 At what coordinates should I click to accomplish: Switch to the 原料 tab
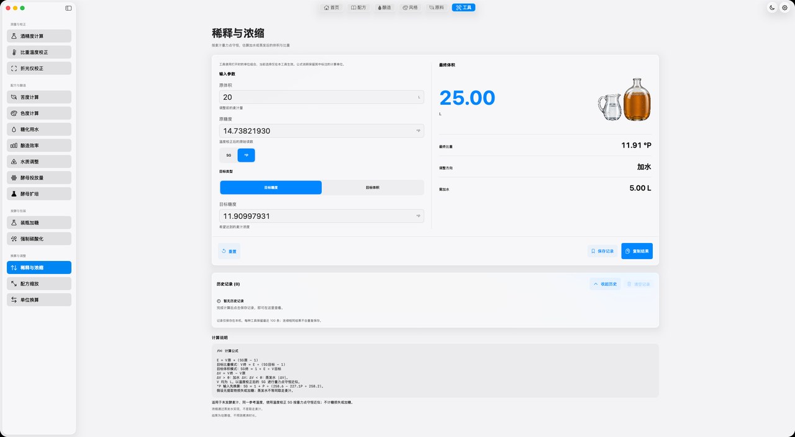[x=437, y=7]
